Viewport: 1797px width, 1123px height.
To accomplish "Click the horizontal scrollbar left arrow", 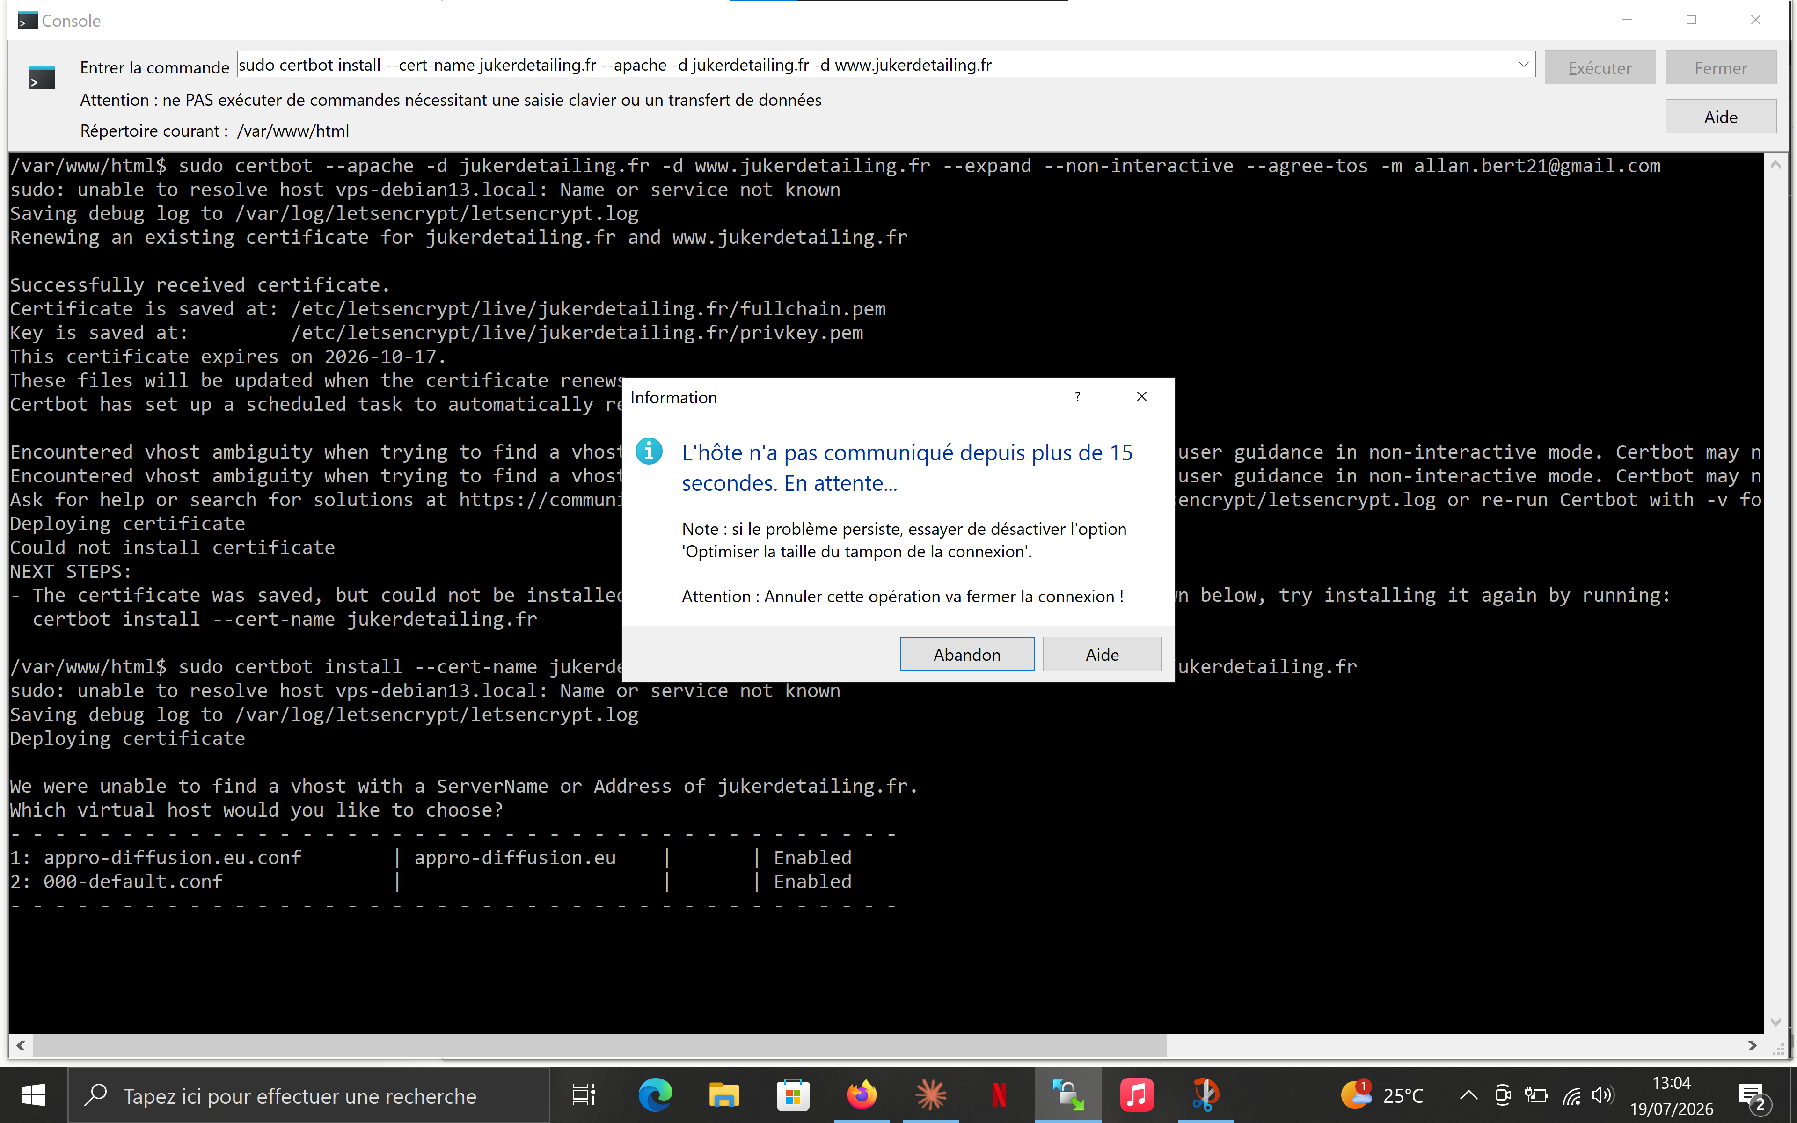I will coord(22,1045).
